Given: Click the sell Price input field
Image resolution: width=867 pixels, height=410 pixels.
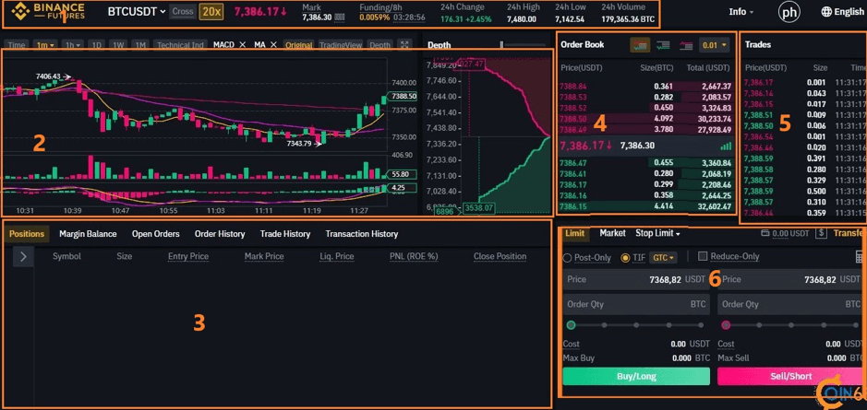Looking at the screenshot, I should (792, 280).
